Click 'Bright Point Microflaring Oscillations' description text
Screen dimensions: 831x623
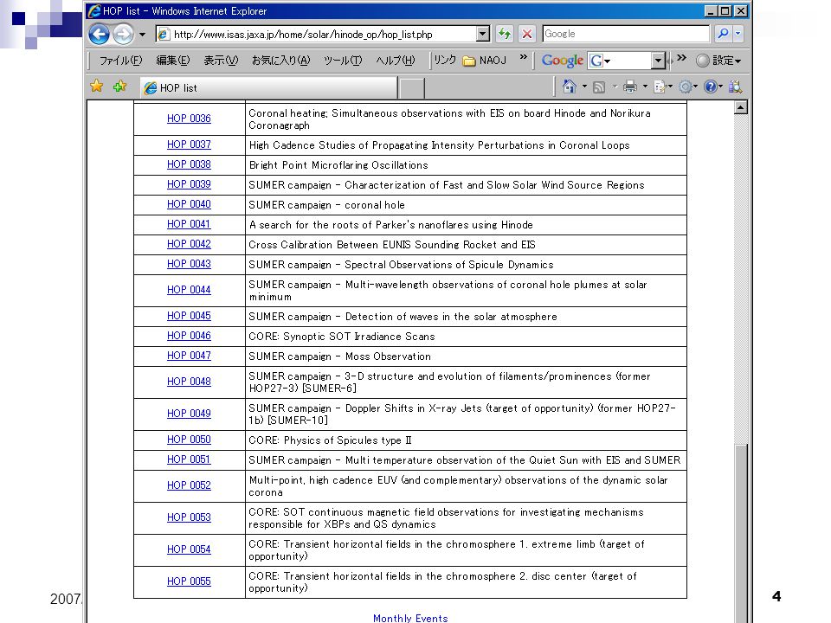click(338, 165)
